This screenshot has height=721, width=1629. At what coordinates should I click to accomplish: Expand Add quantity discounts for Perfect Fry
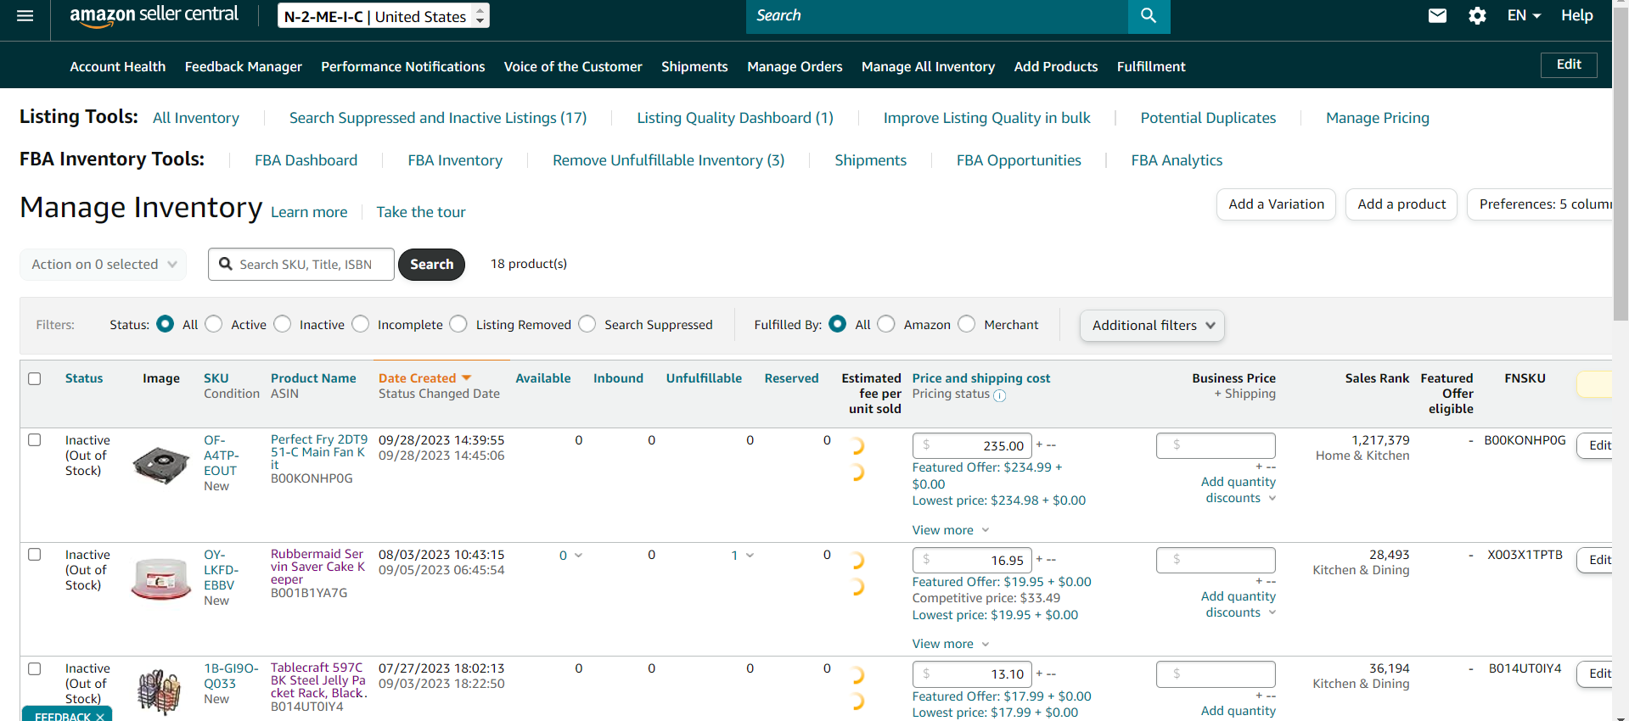(1239, 489)
